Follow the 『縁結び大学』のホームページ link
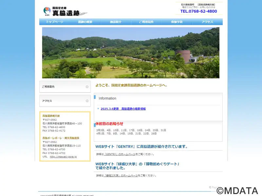 (x=121, y=176)
